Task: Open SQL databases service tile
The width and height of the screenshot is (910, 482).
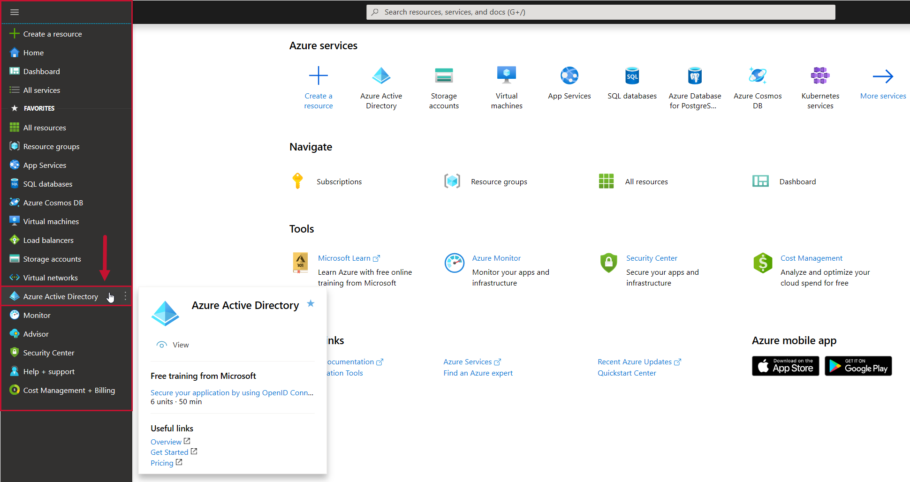Action: coord(632,83)
